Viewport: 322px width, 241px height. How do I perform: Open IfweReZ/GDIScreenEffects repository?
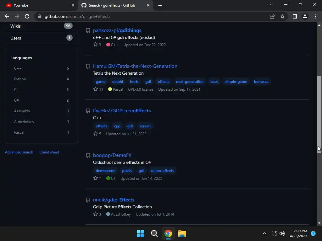(122, 111)
